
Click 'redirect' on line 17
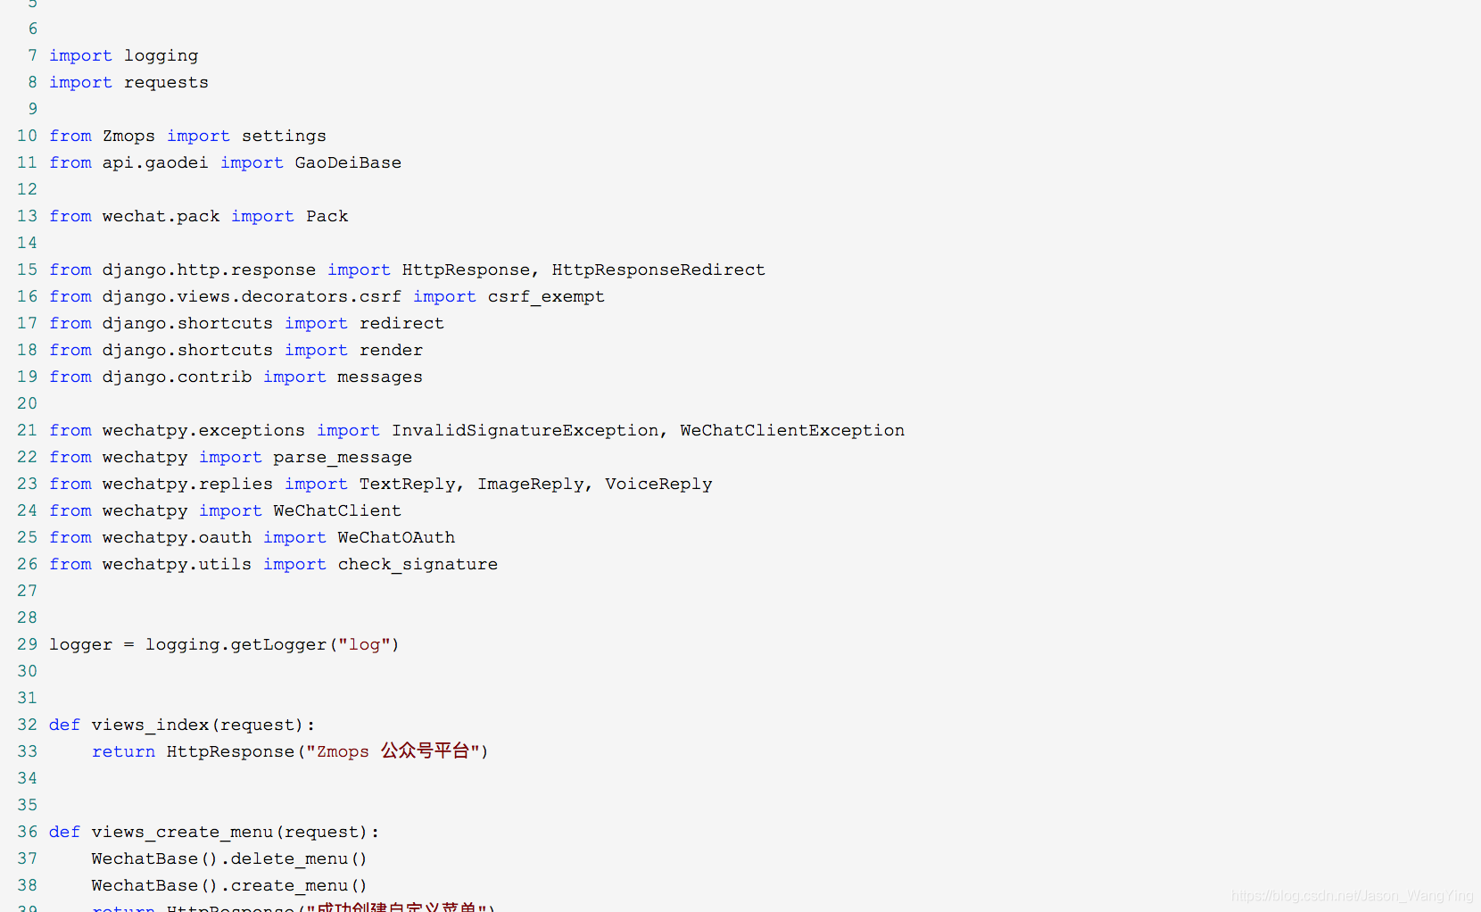tap(401, 323)
